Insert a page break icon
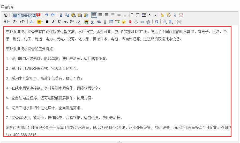The width and height of the screenshot is (240, 143). click(x=179, y=22)
